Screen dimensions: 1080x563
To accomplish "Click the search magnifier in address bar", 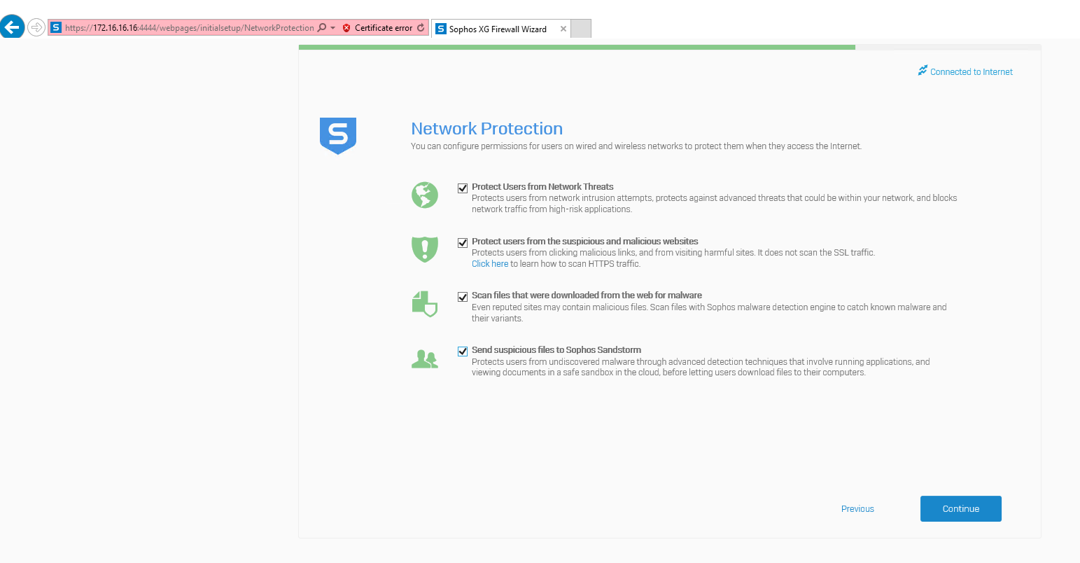I will tap(322, 28).
